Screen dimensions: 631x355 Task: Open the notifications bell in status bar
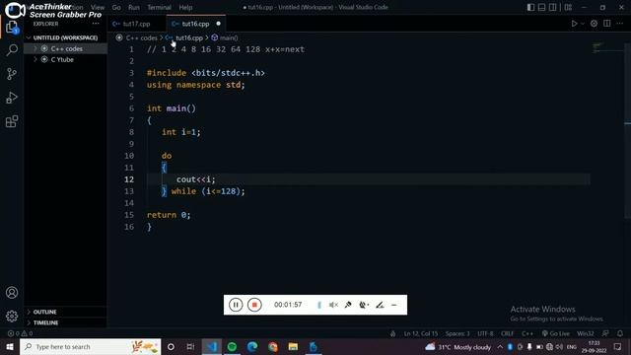(x=620, y=333)
